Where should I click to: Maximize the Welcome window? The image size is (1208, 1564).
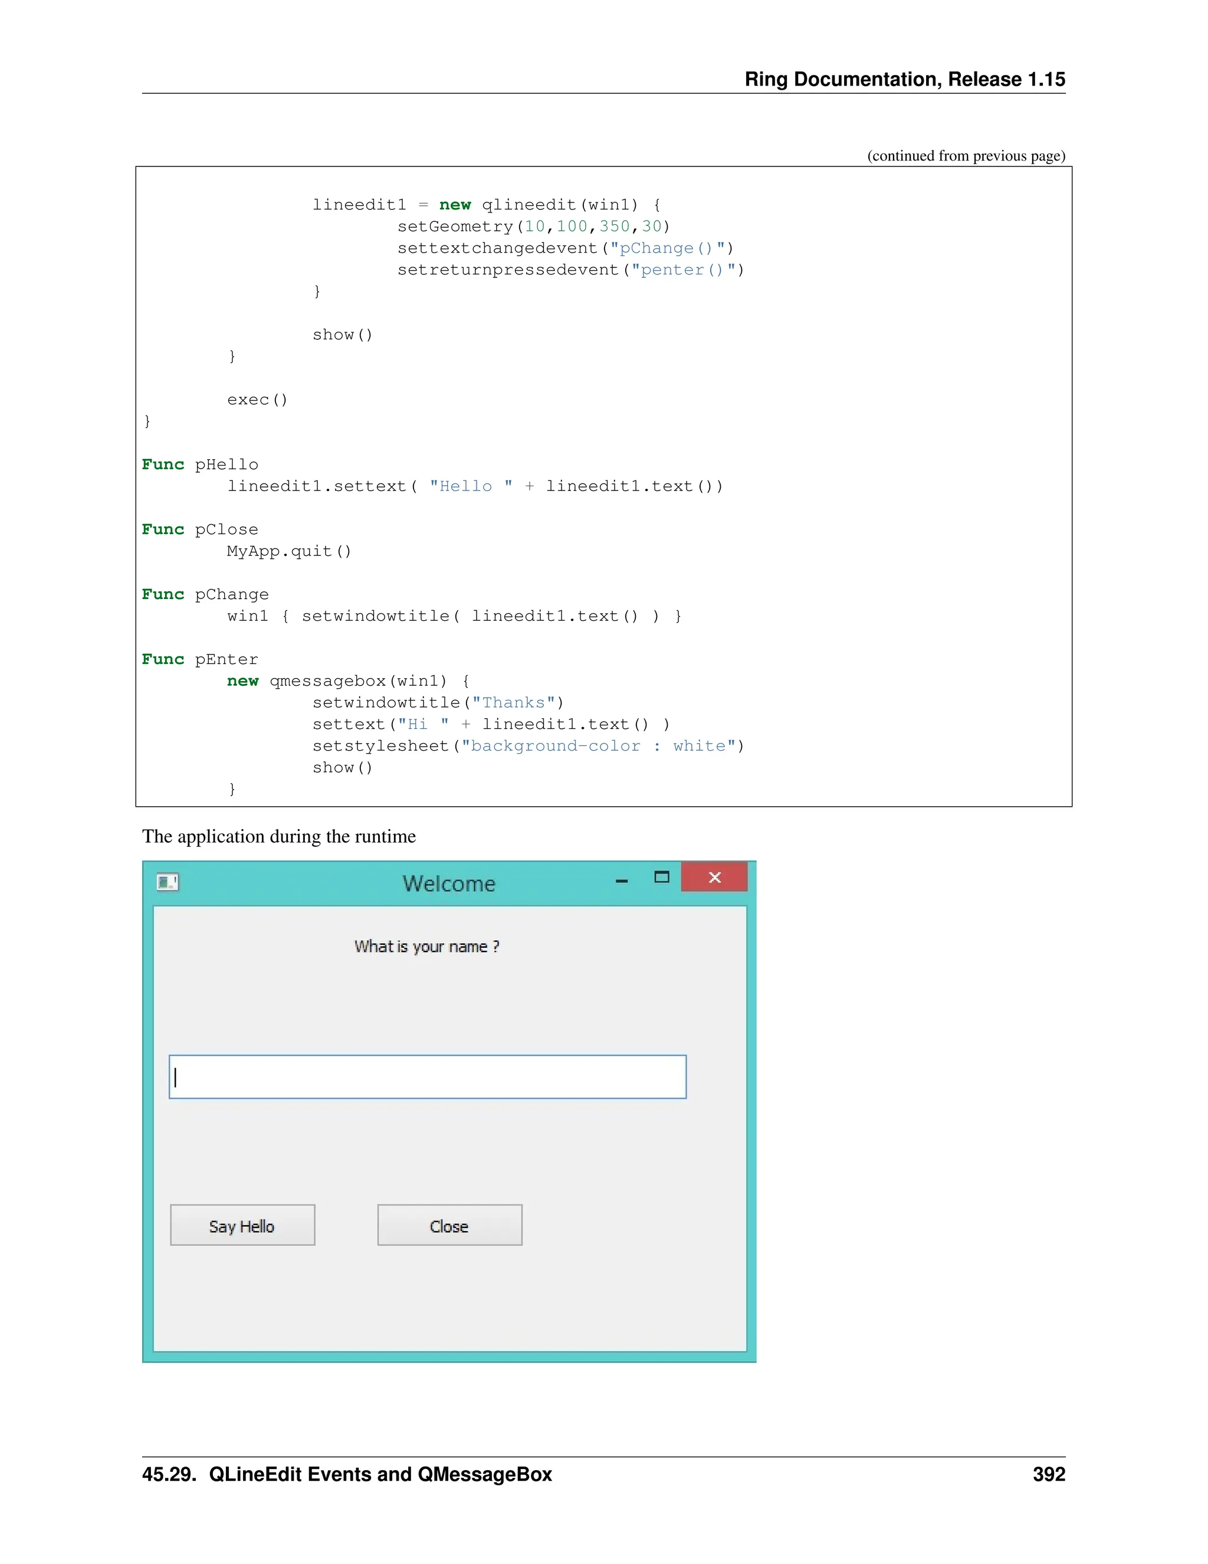661,877
